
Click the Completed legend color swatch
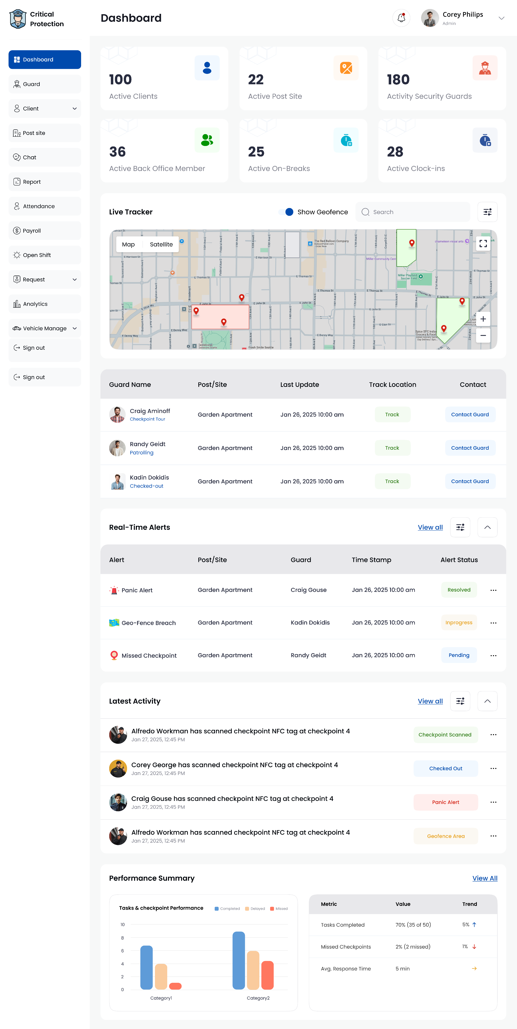coord(217,908)
